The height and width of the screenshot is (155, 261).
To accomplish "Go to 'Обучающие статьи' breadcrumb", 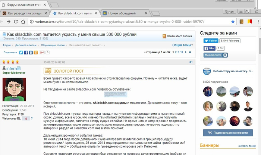I will coord(53,45).
